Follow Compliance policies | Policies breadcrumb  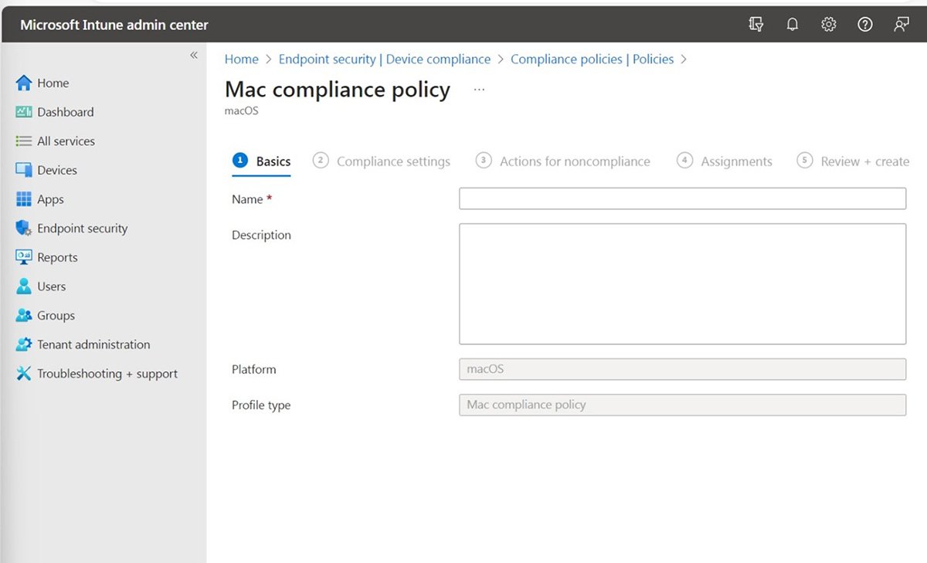click(592, 59)
